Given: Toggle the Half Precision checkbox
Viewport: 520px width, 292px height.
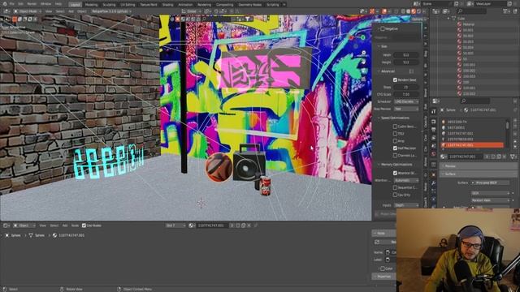Looking at the screenshot, I should coord(395,148).
